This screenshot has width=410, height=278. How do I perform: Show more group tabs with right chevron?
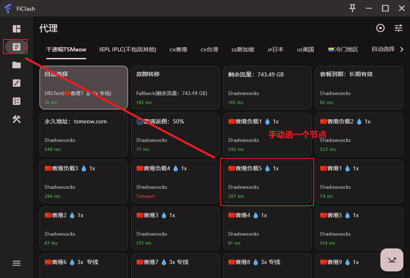pos(402,49)
